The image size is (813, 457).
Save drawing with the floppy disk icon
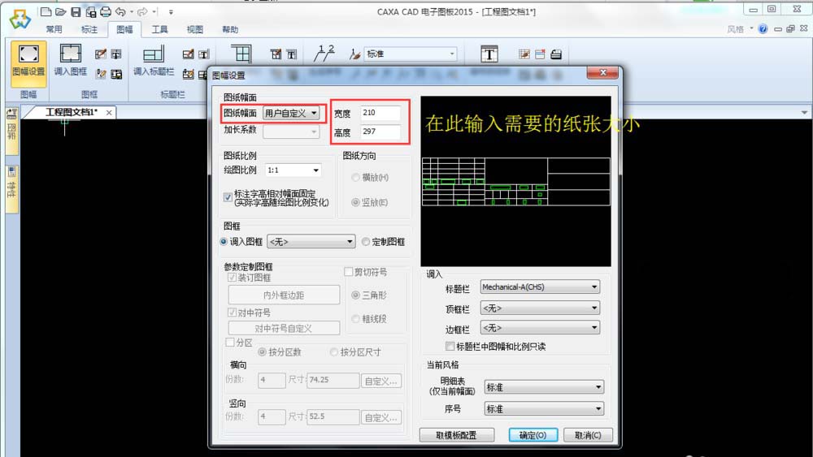[x=76, y=11]
